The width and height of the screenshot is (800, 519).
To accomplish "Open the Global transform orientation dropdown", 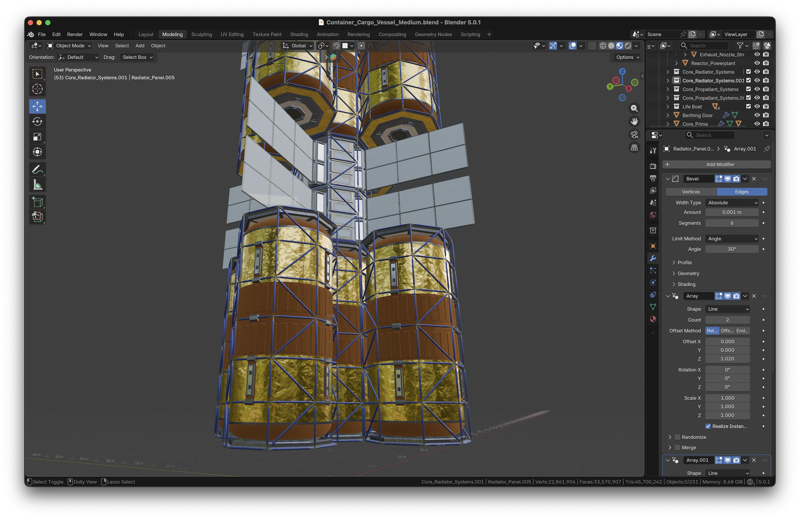I will (298, 46).
